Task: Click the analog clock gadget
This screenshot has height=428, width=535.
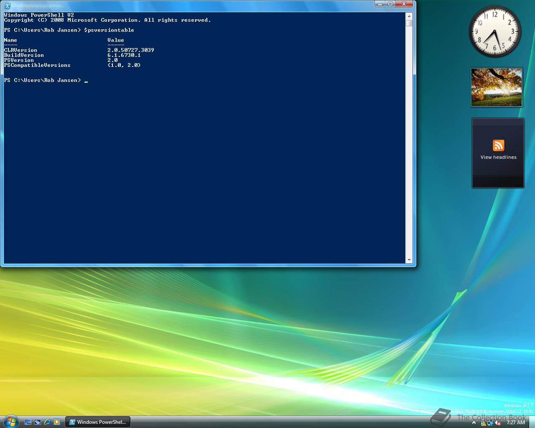Action: tap(495, 31)
